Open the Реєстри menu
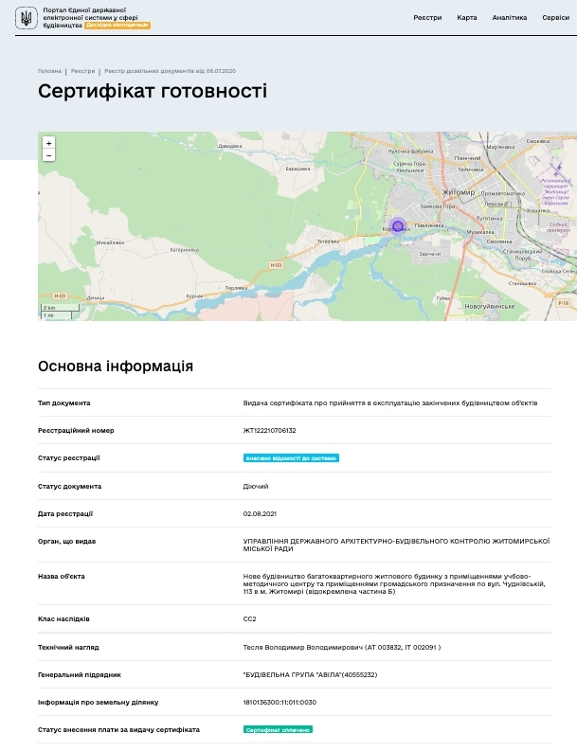577x751 pixels. (x=427, y=18)
